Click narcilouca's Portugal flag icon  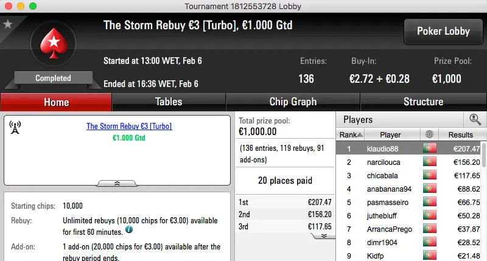[430, 162]
